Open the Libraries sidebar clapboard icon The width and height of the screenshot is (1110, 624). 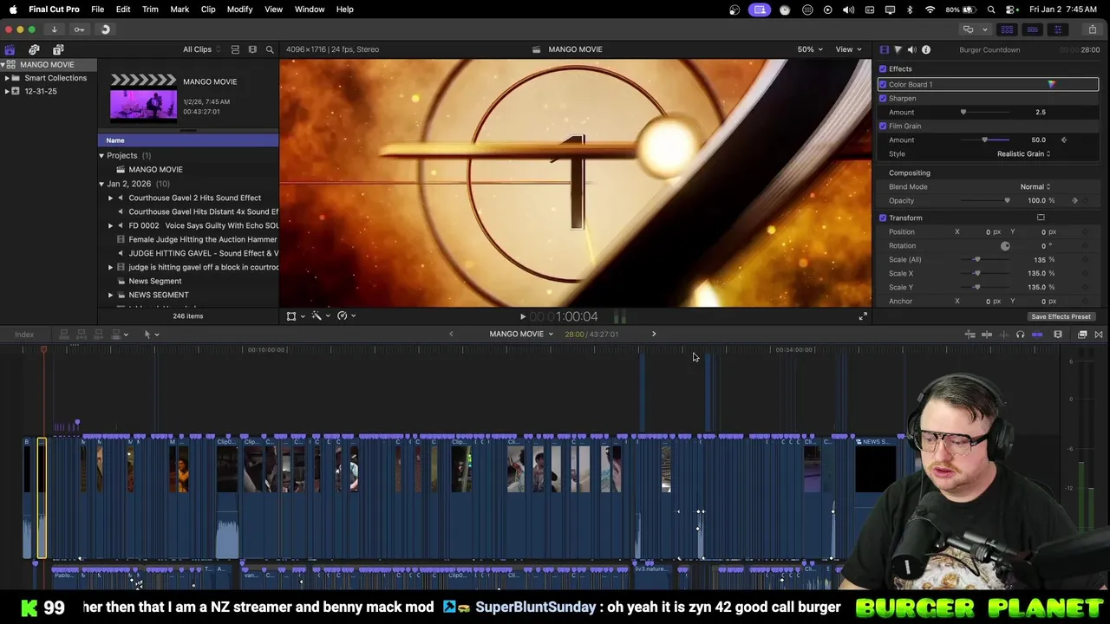click(x=10, y=49)
